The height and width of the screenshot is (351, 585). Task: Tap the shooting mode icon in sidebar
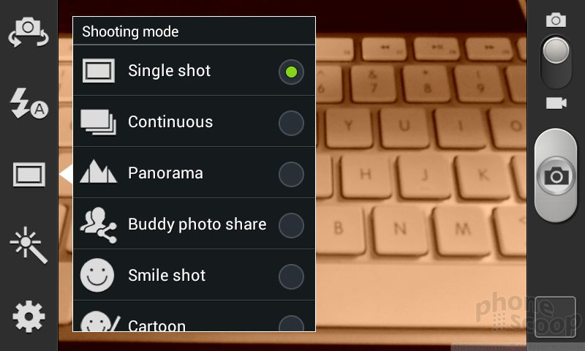tap(29, 174)
